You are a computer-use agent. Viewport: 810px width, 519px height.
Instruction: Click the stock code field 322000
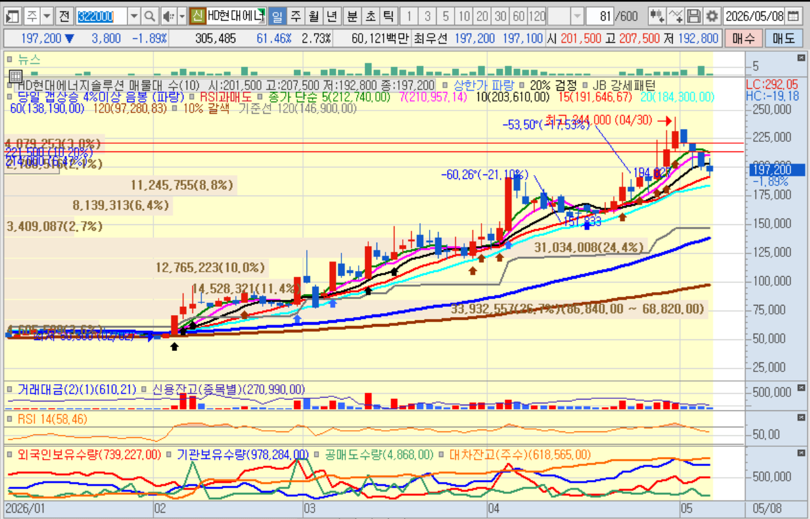tap(101, 15)
